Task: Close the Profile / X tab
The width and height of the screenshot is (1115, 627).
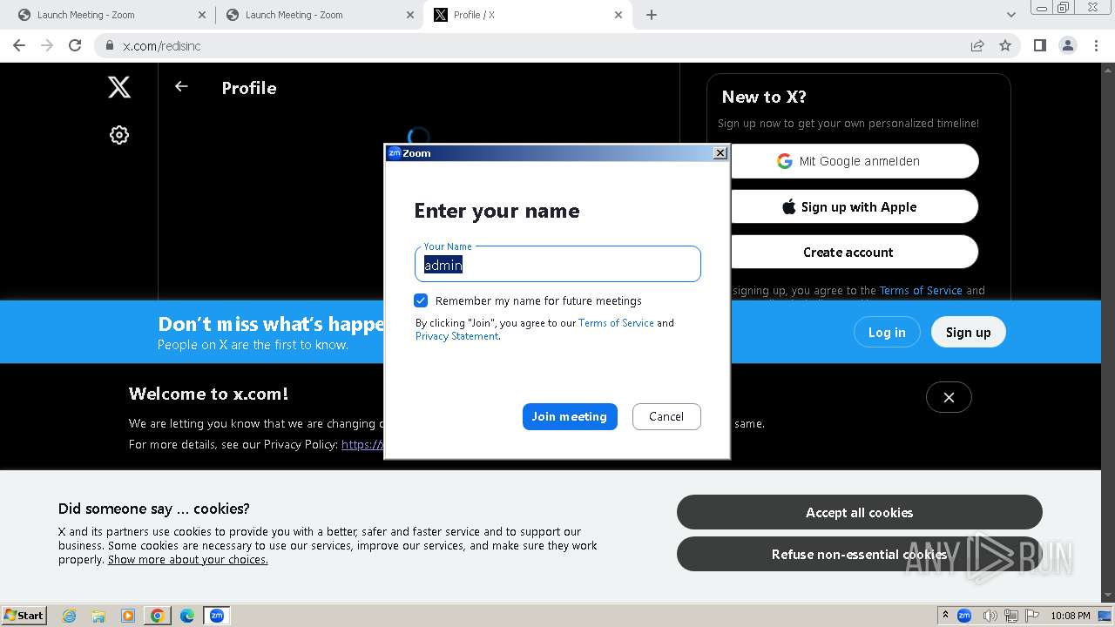Action: coord(618,15)
